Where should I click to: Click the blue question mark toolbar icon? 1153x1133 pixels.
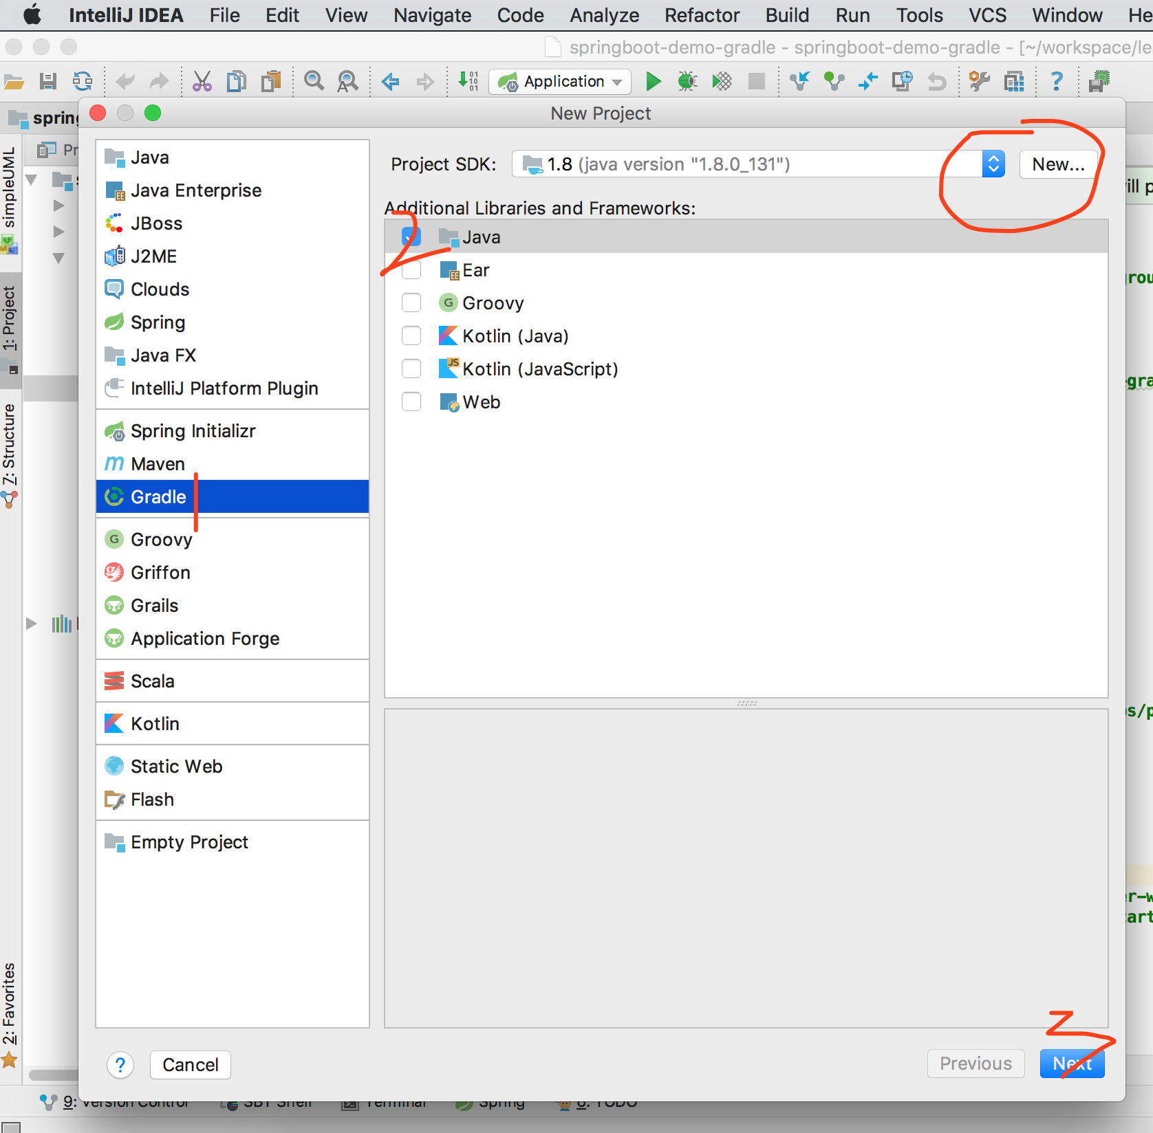pyautogui.click(x=1057, y=82)
